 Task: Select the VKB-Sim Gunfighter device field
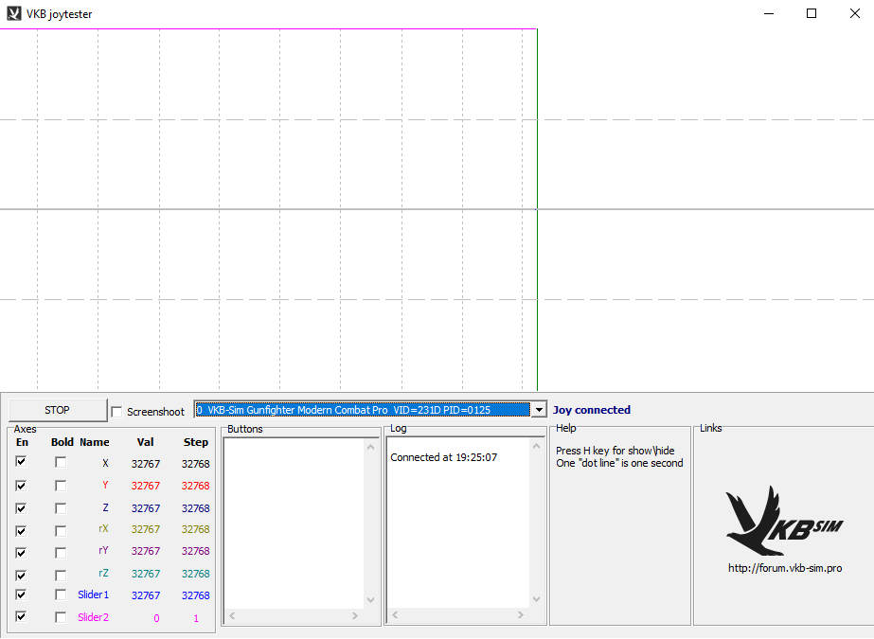pos(361,410)
